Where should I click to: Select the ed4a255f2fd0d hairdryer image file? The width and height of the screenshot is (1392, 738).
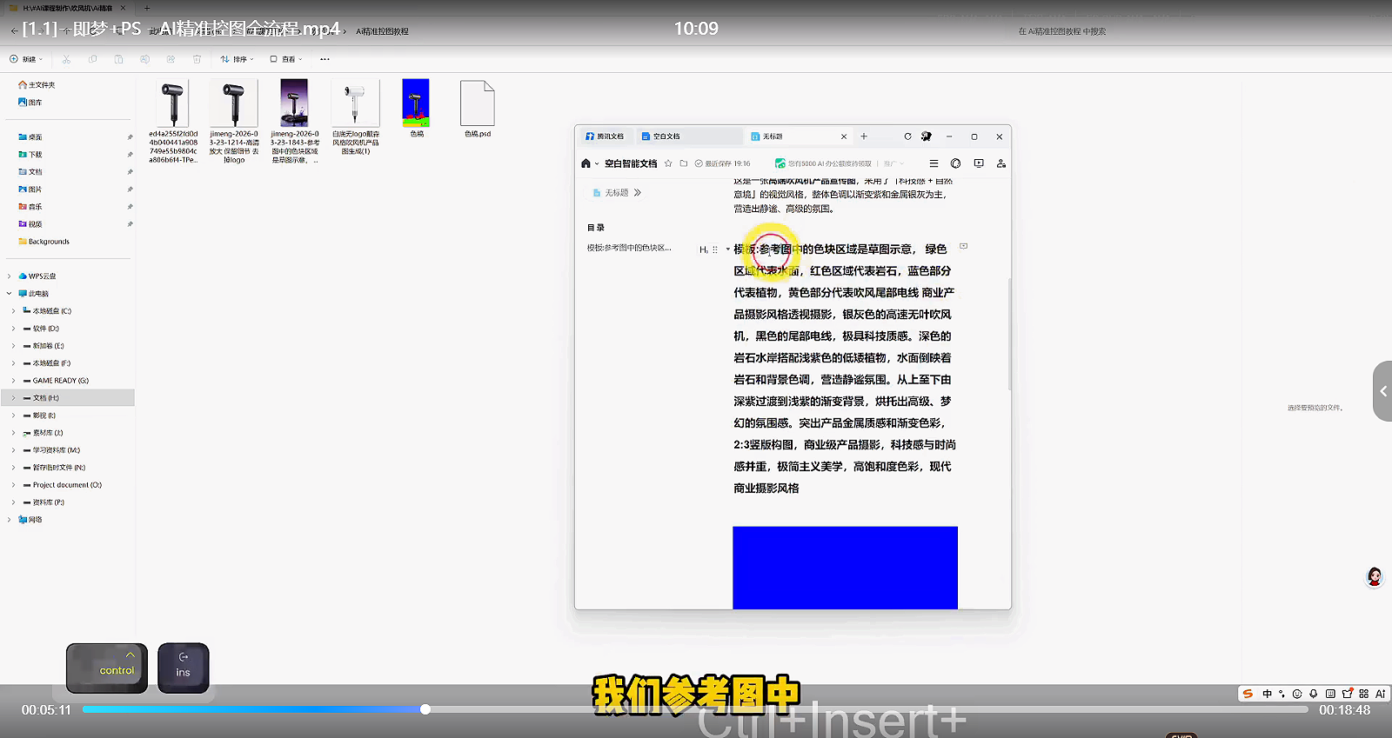pyautogui.click(x=173, y=121)
